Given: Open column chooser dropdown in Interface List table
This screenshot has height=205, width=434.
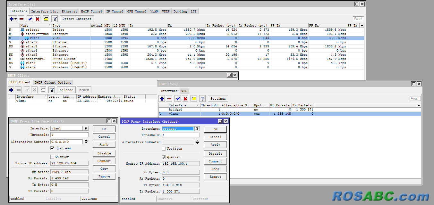Looking at the screenshot, I should tap(362, 26).
